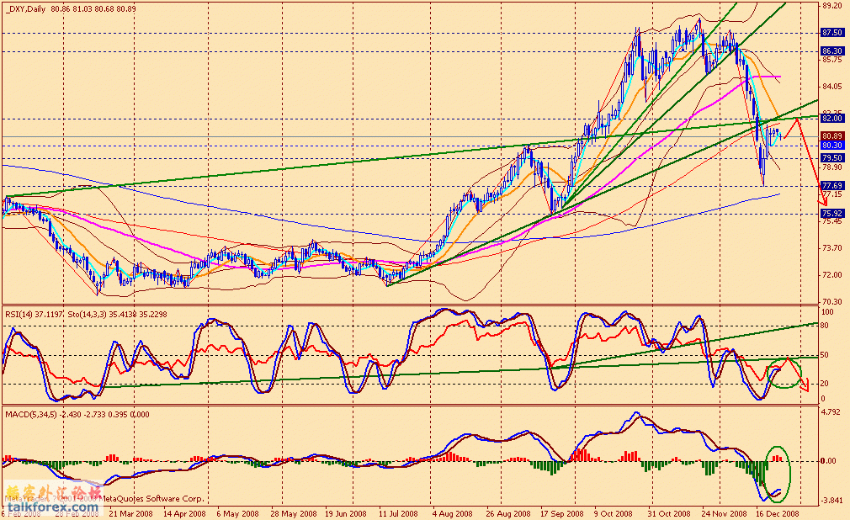Click the 89.20 price axis value
The image size is (850, 520).
click(832, 6)
